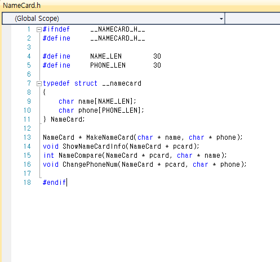The height and width of the screenshot is (262, 280).
Task: Click the #define keyword on line 4
Action: tap(56, 56)
